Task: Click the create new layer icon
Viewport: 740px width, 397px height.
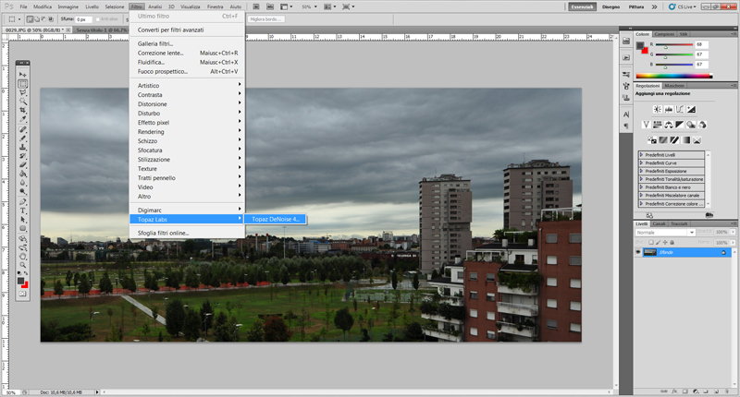Action: 714,391
